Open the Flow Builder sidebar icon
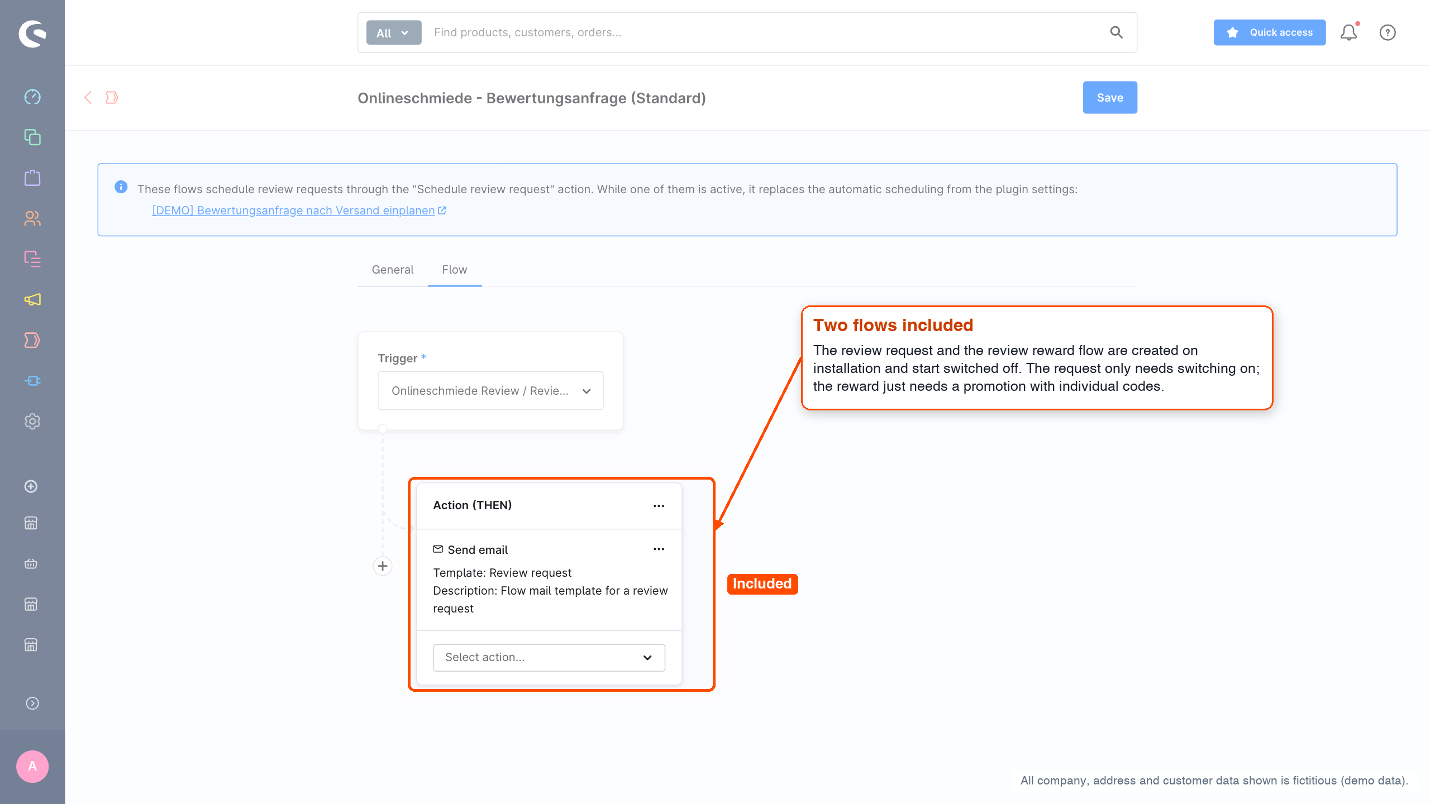The height and width of the screenshot is (804, 1430). pos(32,340)
